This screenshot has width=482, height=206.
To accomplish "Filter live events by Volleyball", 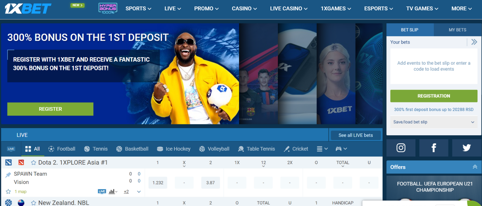I will coord(214,149).
